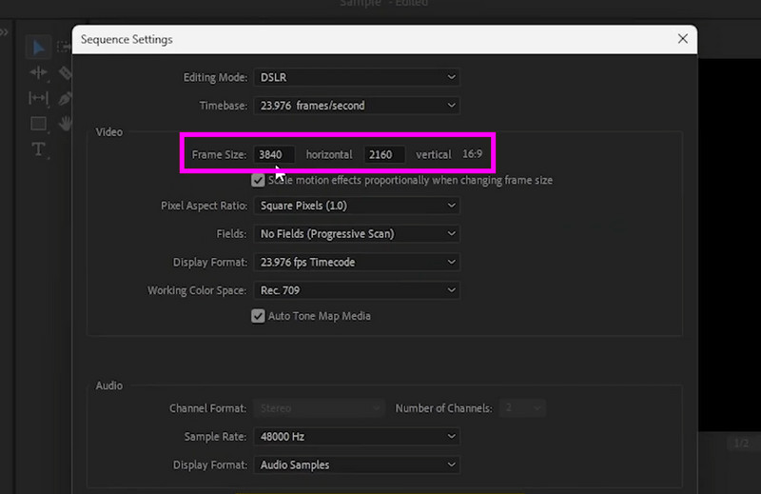Screen dimensions: 761x494
Task: Select the Rectangle tool
Action: point(38,124)
